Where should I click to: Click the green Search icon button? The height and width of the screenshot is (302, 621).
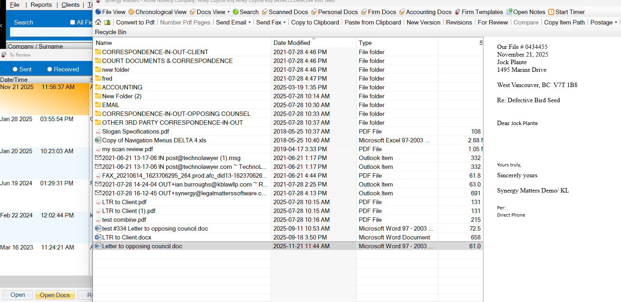(245, 12)
